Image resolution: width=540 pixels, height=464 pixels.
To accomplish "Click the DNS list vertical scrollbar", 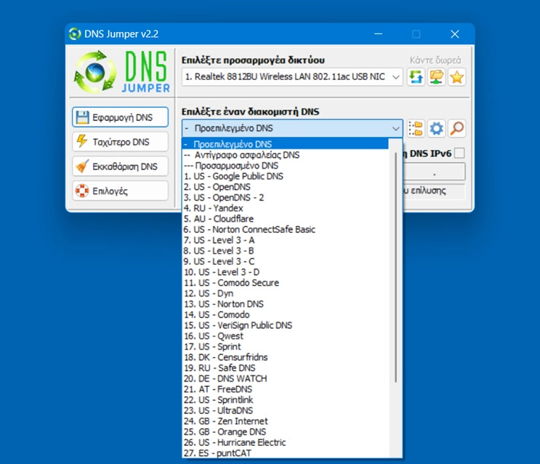I will (x=395, y=268).
